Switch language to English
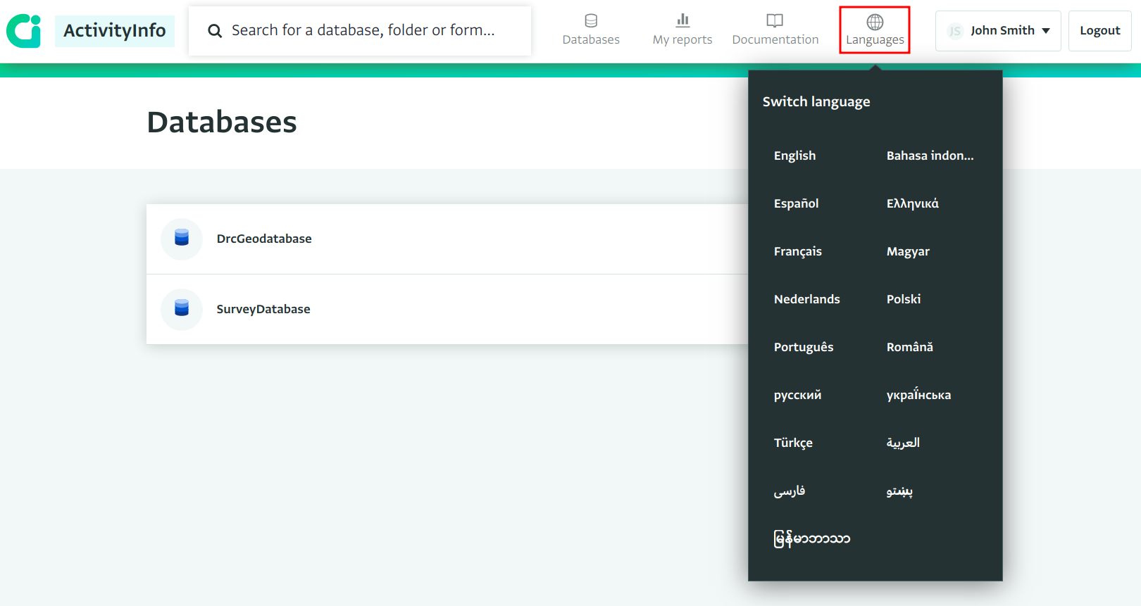 coord(794,156)
